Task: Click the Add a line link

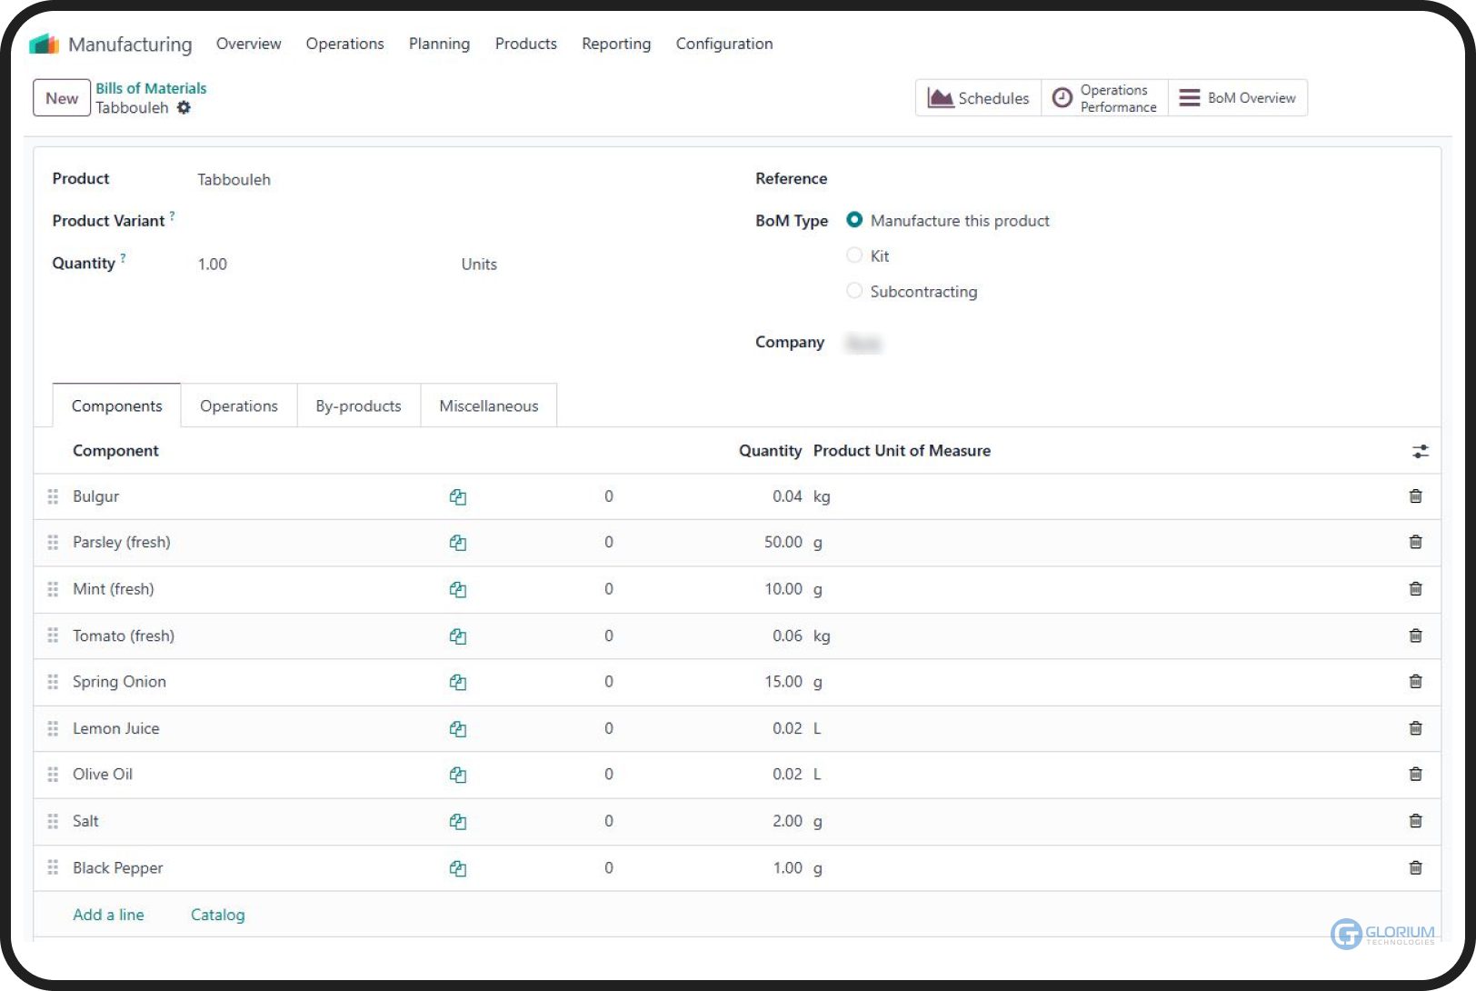Action: tap(108, 915)
